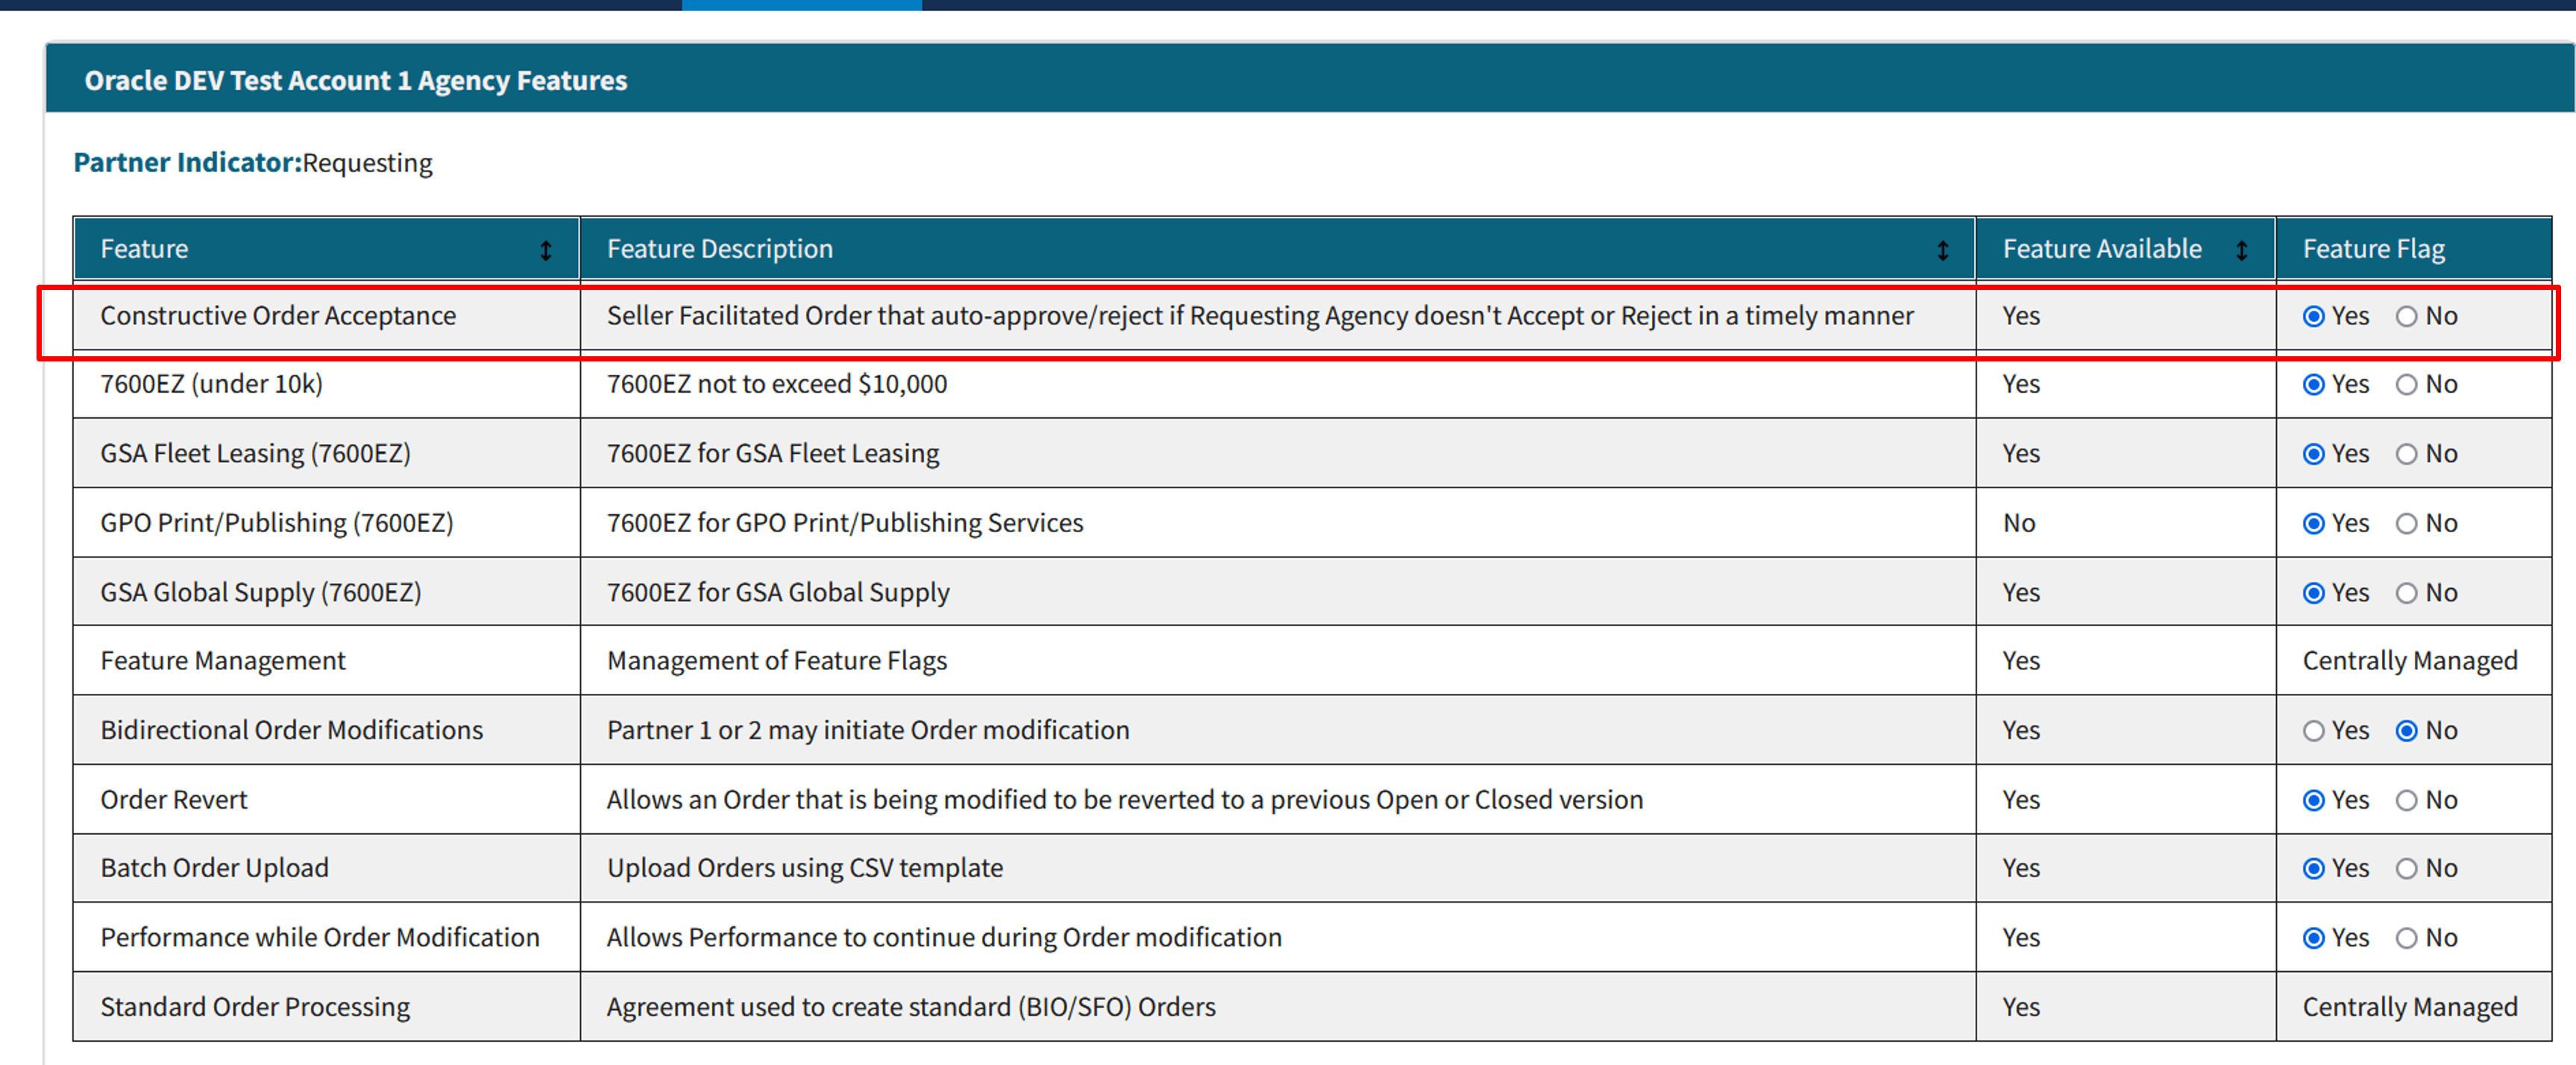Enable Yes flag for Bidirectional Order Modifications
Screen dimensions: 2576x1065
pyautogui.click(x=2313, y=730)
